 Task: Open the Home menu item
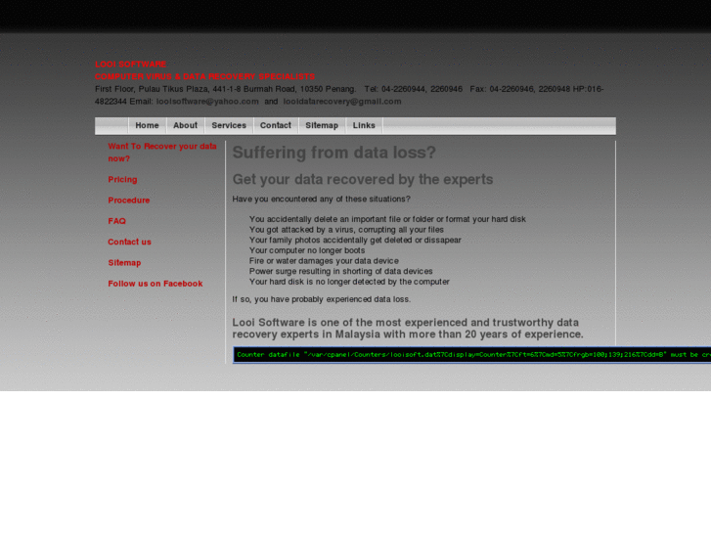(147, 125)
